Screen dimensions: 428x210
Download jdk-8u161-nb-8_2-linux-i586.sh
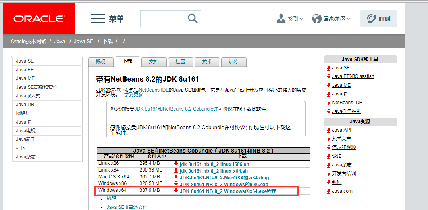click(214, 164)
